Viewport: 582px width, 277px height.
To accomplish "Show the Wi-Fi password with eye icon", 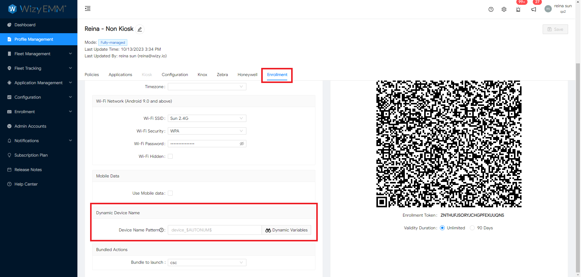I will pyautogui.click(x=242, y=144).
